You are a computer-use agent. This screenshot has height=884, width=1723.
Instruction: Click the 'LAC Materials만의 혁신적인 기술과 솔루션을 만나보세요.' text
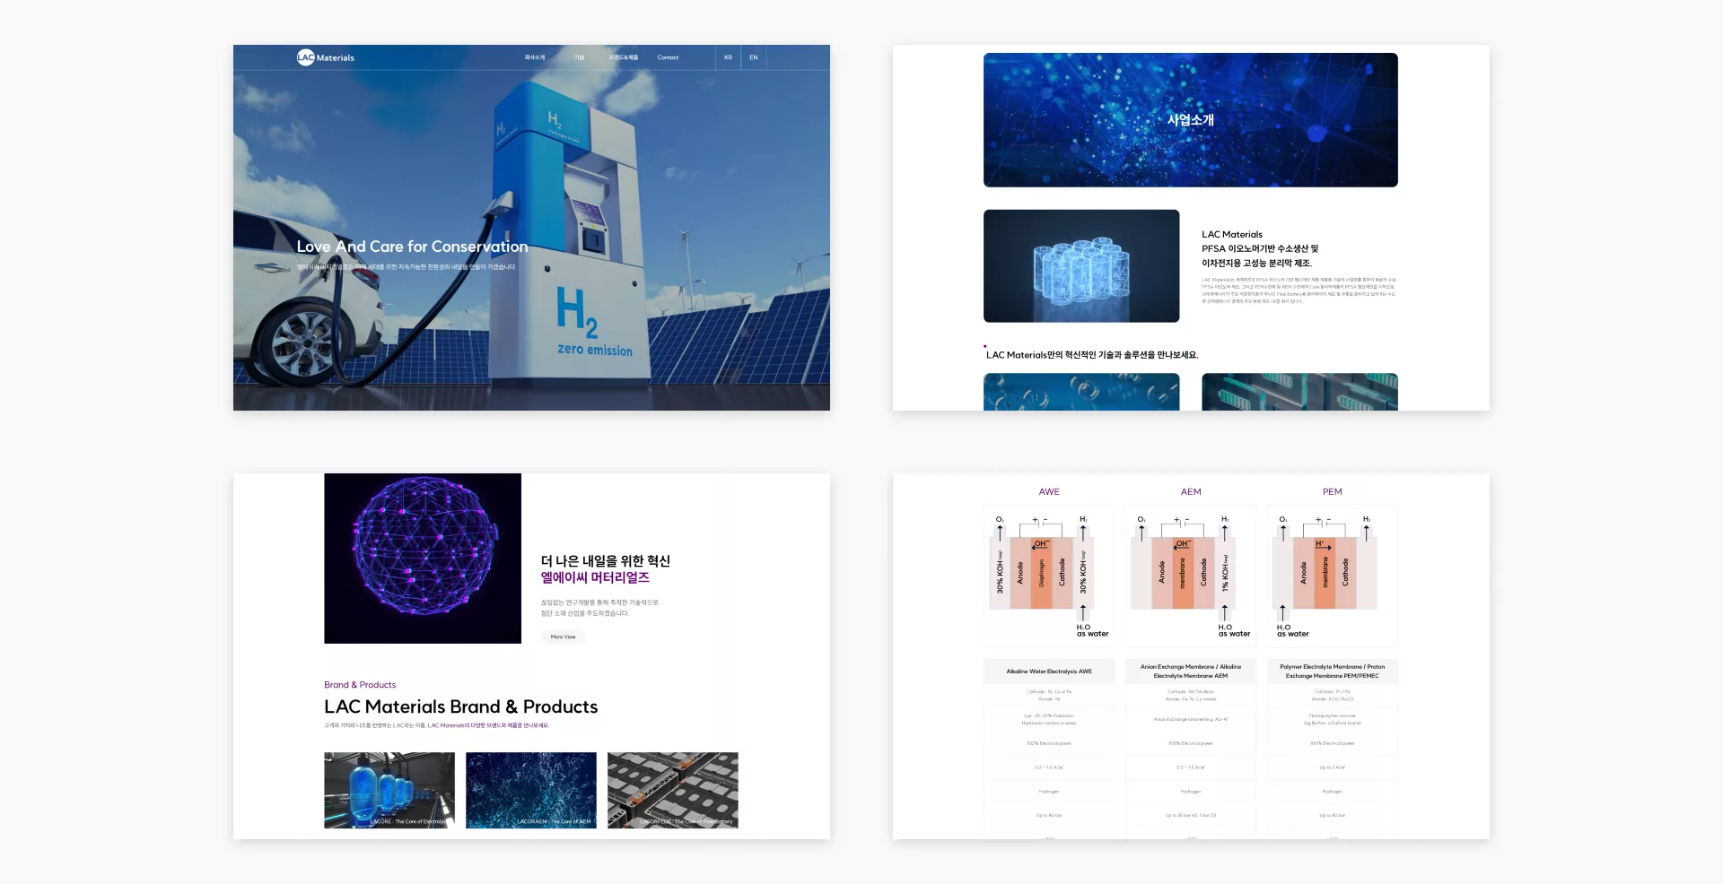(x=1092, y=355)
